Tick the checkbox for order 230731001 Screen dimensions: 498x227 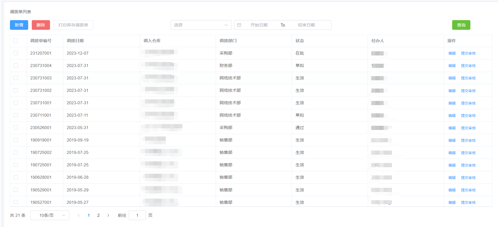pos(16,103)
